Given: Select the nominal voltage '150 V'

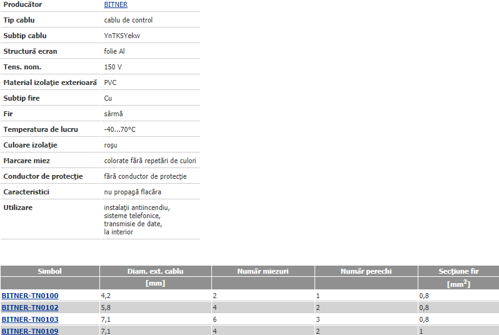Looking at the screenshot, I should tap(113, 67).
